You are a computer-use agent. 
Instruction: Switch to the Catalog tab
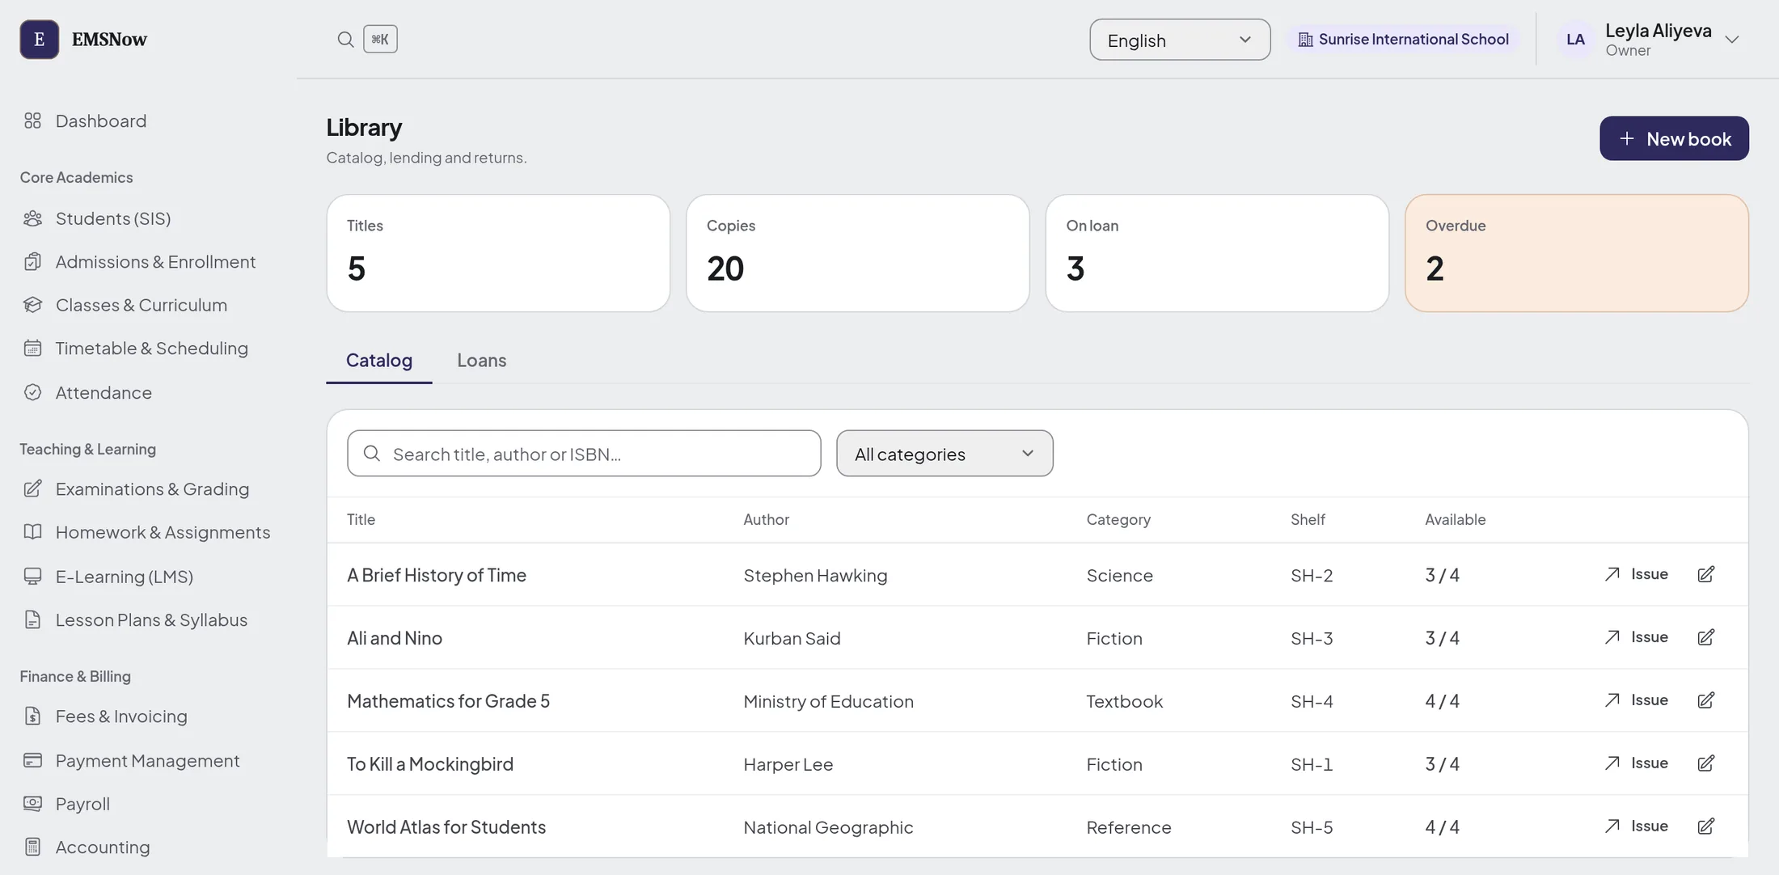pyautogui.click(x=379, y=361)
